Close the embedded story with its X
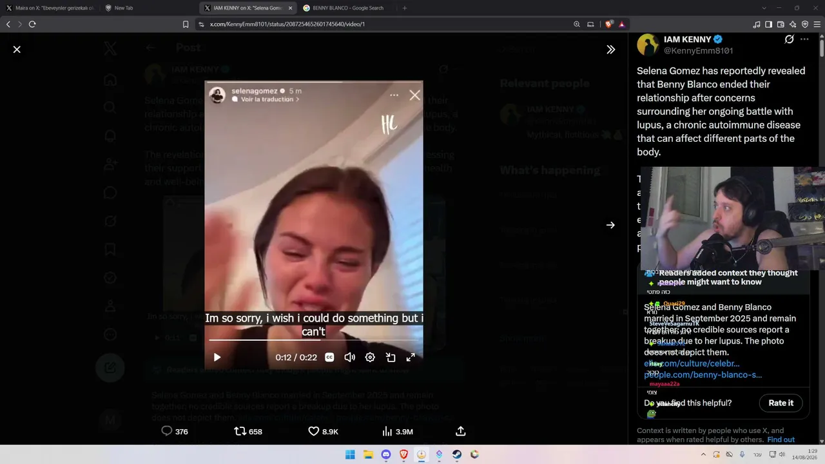Screen dimensions: 825x464 pos(414,95)
